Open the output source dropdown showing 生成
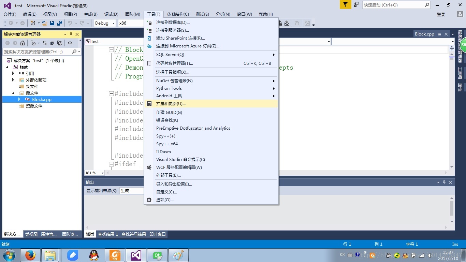Viewport: 466px width, 262px height. [x=132, y=191]
